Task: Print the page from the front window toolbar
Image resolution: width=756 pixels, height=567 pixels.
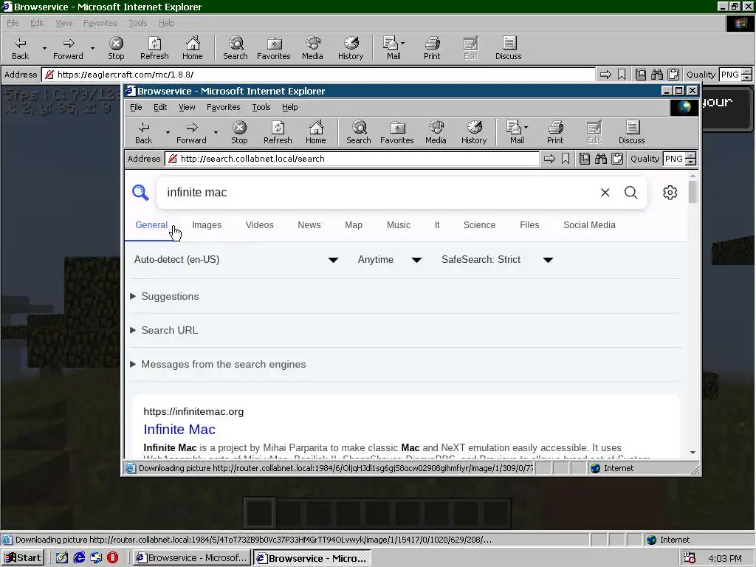Action: point(555,133)
